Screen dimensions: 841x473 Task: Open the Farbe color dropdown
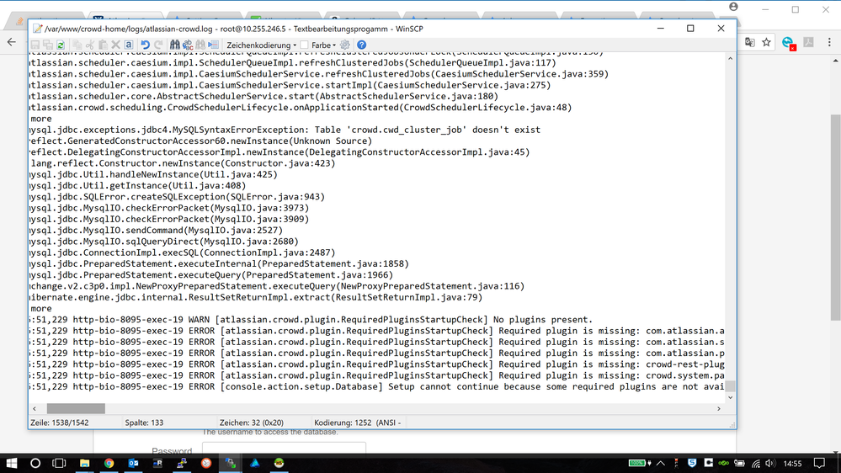pos(323,45)
